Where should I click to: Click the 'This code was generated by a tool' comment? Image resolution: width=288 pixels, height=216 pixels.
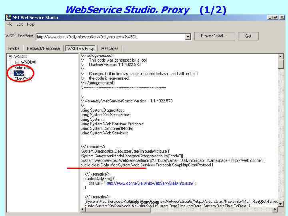point(118,60)
